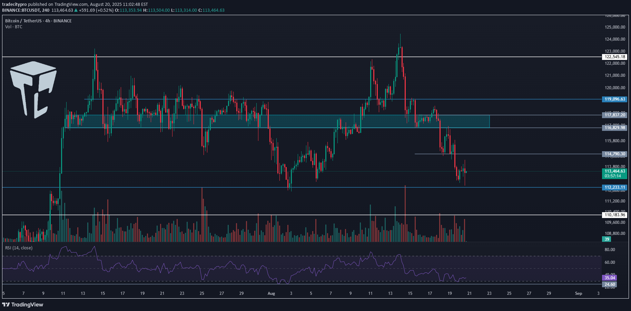631x311 pixels.
Task: Click the high value H:113,504.00
Action: coord(157,10)
